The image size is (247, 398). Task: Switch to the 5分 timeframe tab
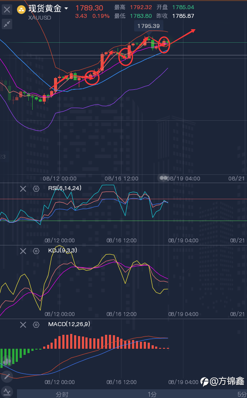[241, 395]
